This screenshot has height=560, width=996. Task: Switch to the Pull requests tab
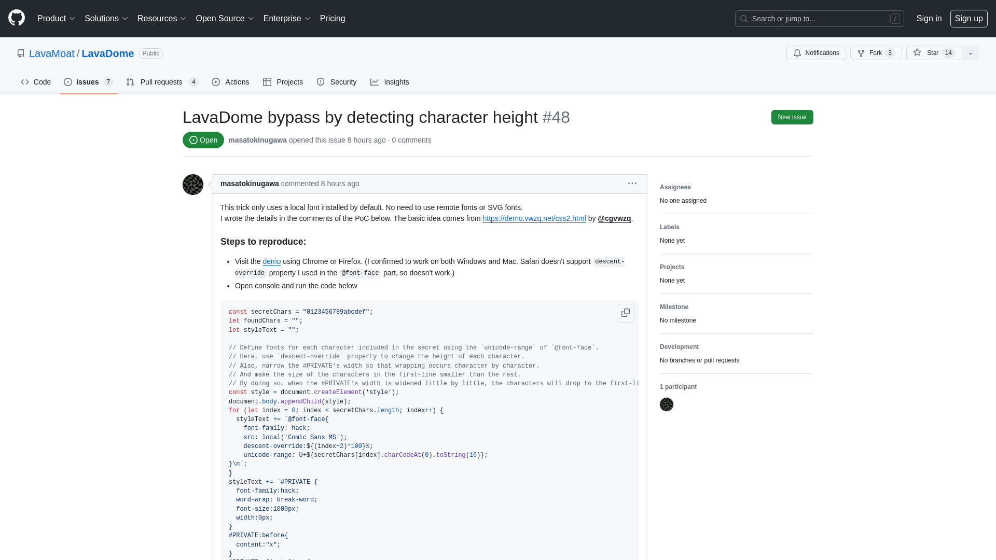point(162,82)
